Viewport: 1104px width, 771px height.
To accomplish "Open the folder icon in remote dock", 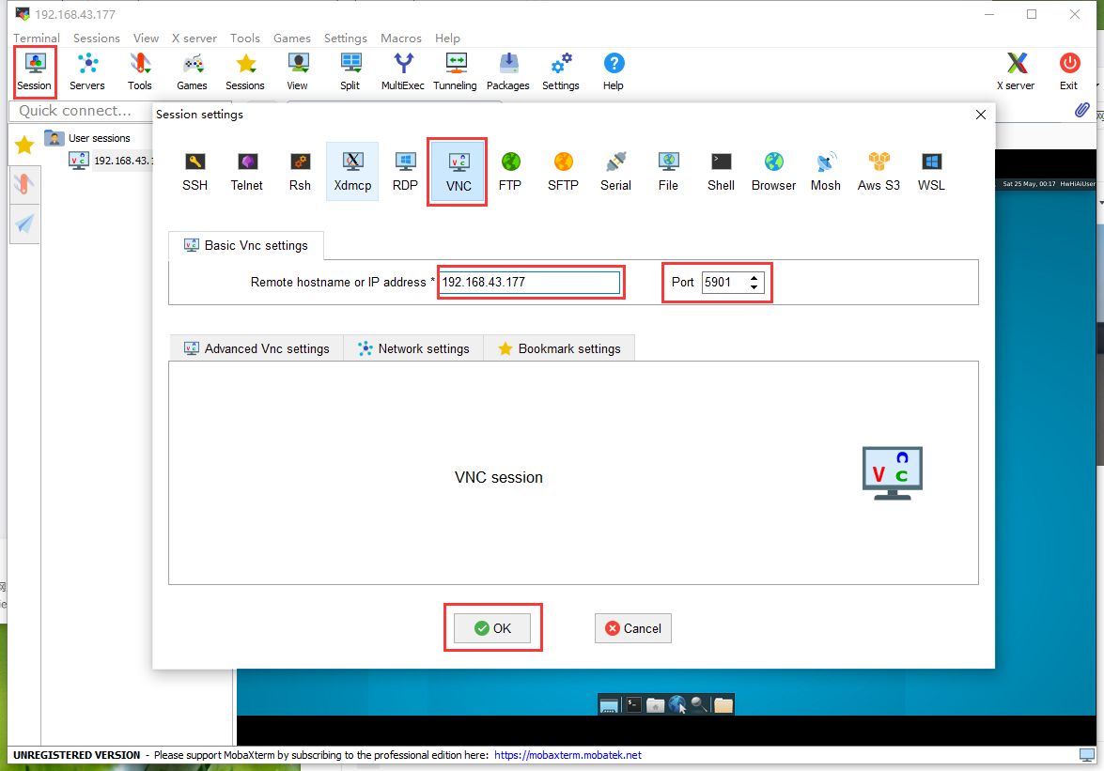I will (723, 705).
